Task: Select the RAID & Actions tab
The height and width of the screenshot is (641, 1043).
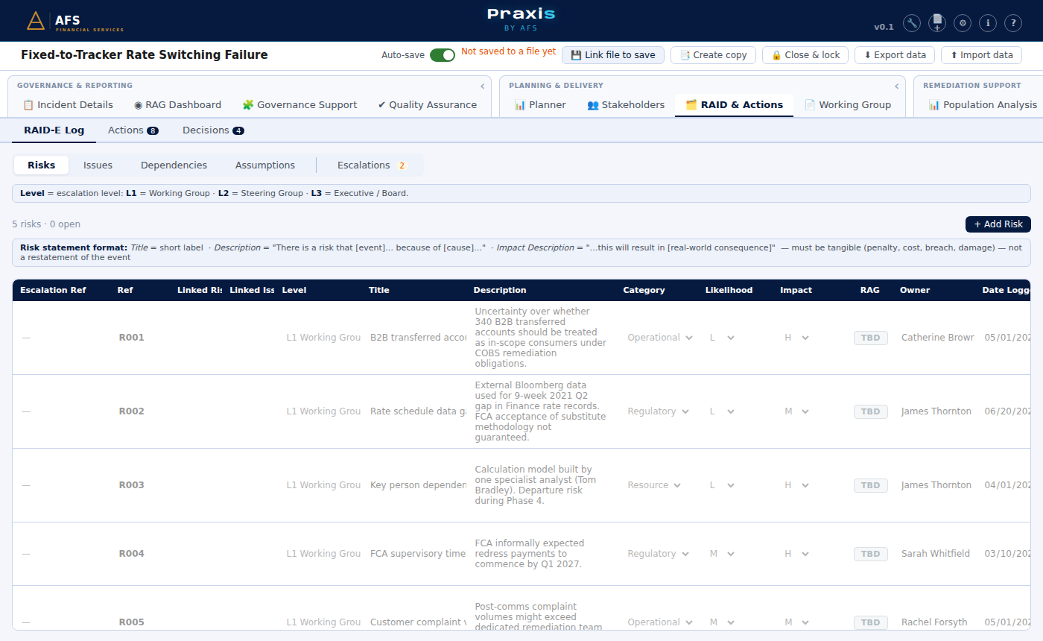Action: (x=734, y=105)
